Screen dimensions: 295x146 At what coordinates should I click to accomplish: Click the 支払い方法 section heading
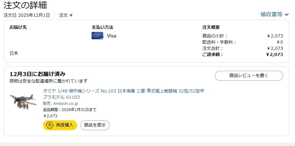[102, 27]
